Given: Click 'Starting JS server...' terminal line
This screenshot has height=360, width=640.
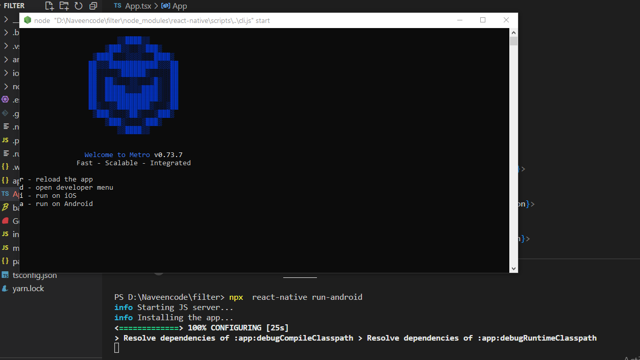Looking at the screenshot, I should [x=185, y=307].
